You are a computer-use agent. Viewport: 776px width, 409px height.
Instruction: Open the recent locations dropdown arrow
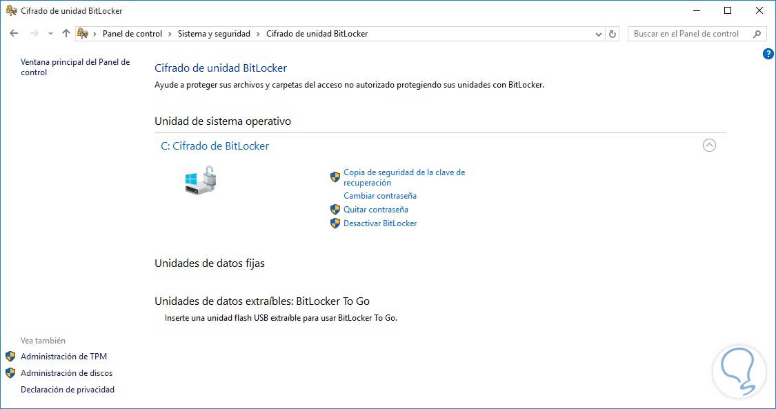tap(50, 34)
